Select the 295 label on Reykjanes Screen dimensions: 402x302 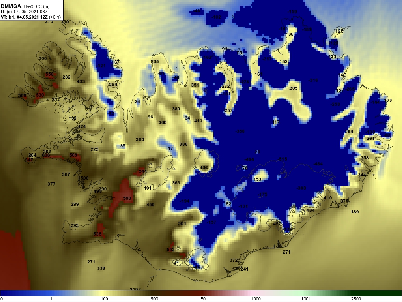[74, 226]
